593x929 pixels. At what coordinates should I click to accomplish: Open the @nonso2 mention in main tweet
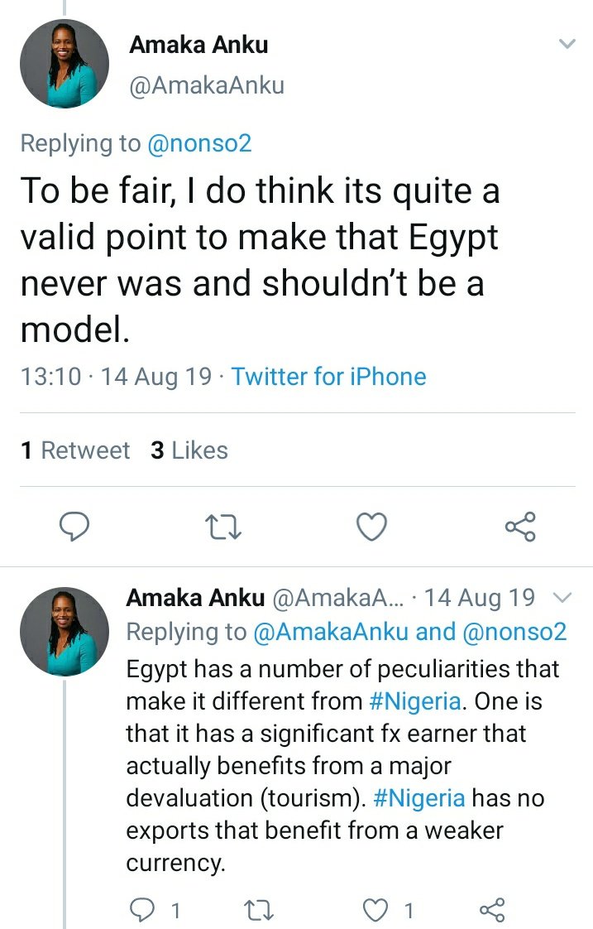(198, 143)
